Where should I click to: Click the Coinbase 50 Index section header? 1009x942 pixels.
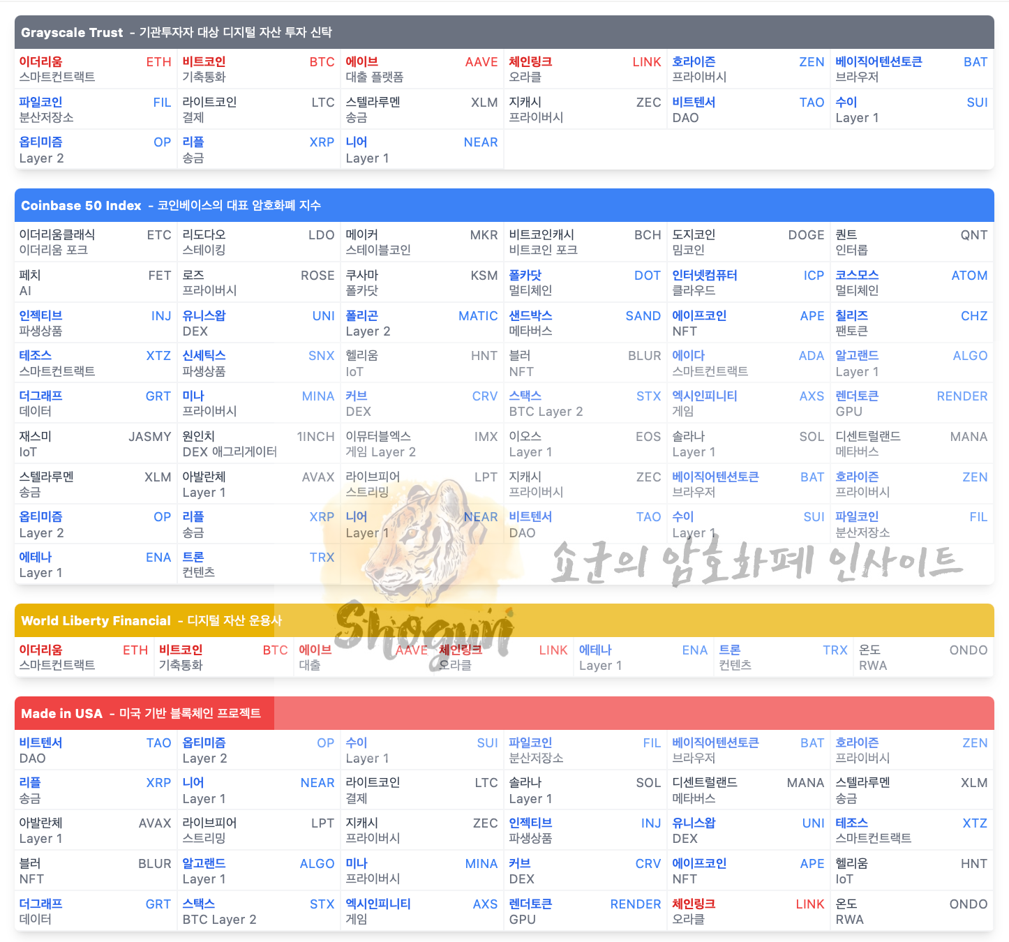(504, 205)
